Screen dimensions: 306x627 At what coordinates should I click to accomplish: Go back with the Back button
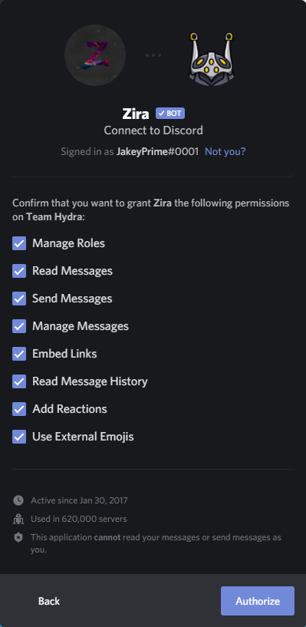click(49, 601)
